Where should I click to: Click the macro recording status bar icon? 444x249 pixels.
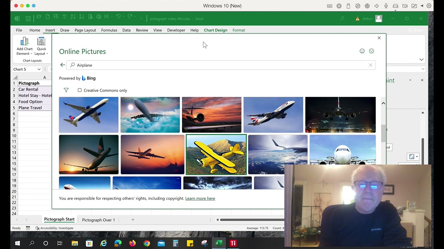pyautogui.click(x=28, y=228)
